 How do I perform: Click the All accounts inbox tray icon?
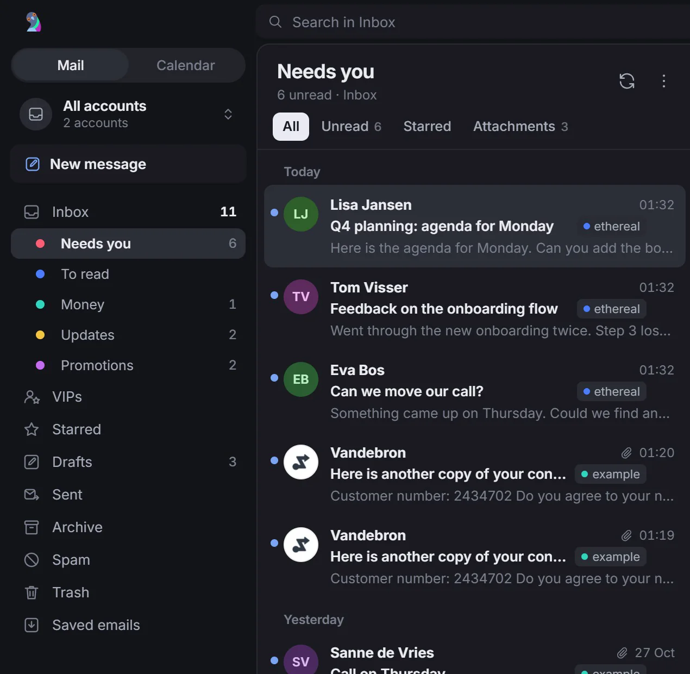tap(36, 114)
